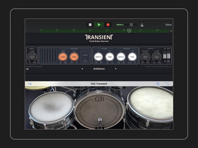Click the orange TIME contour knob
Image resolution: width=198 pixels, height=148 pixels.
click(74, 57)
